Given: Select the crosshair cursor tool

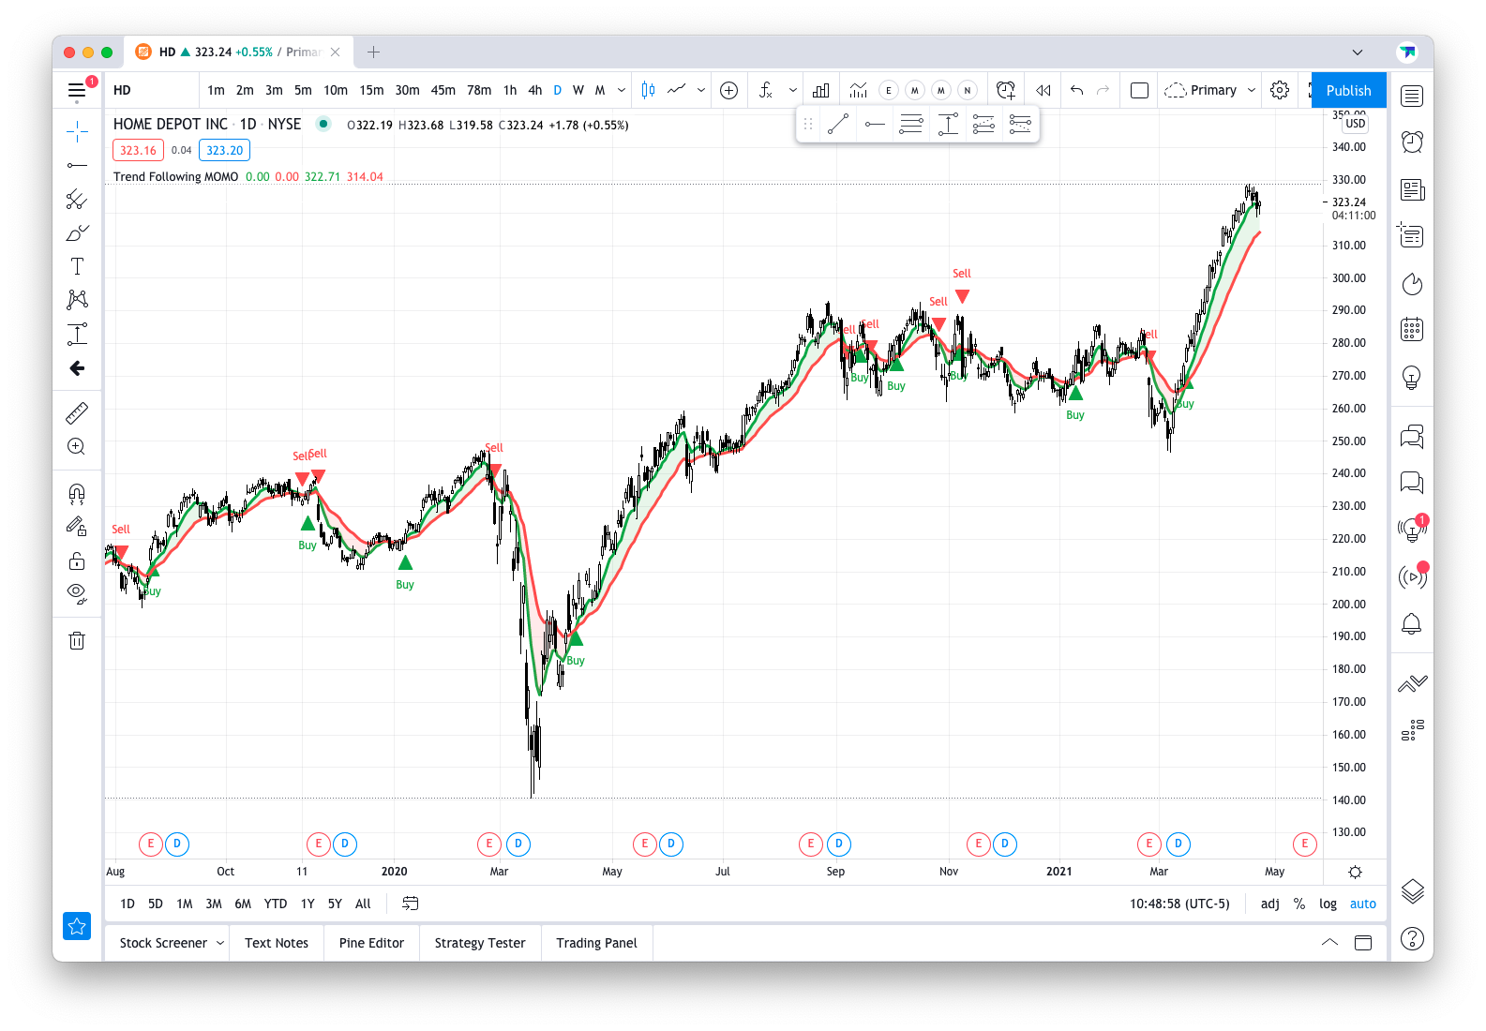Looking at the screenshot, I should (x=77, y=131).
